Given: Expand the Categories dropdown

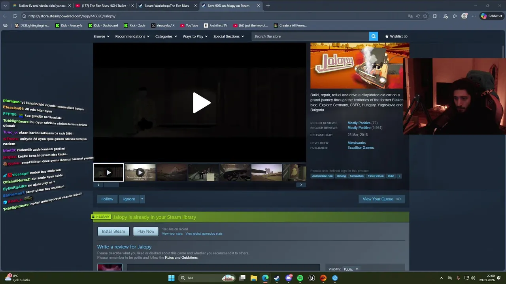Looking at the screenshot, I should pos(166,36).
